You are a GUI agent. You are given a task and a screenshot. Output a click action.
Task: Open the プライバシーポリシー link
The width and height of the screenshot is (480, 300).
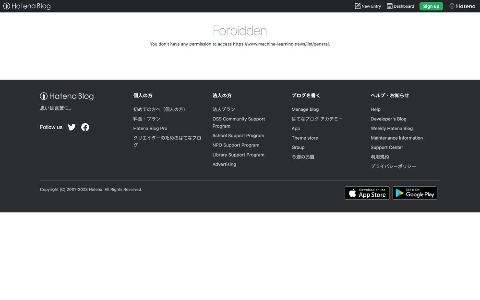393,167
